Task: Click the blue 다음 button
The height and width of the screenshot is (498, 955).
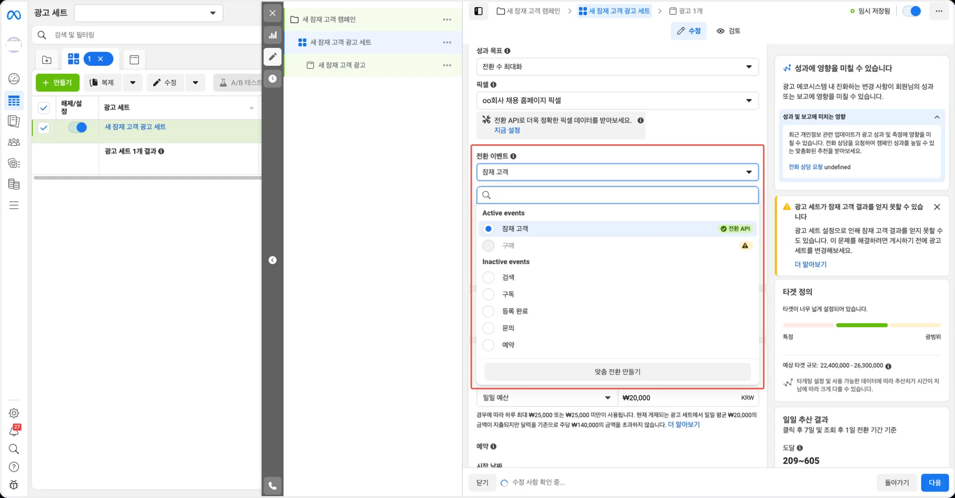Action: tap(935, 483)
